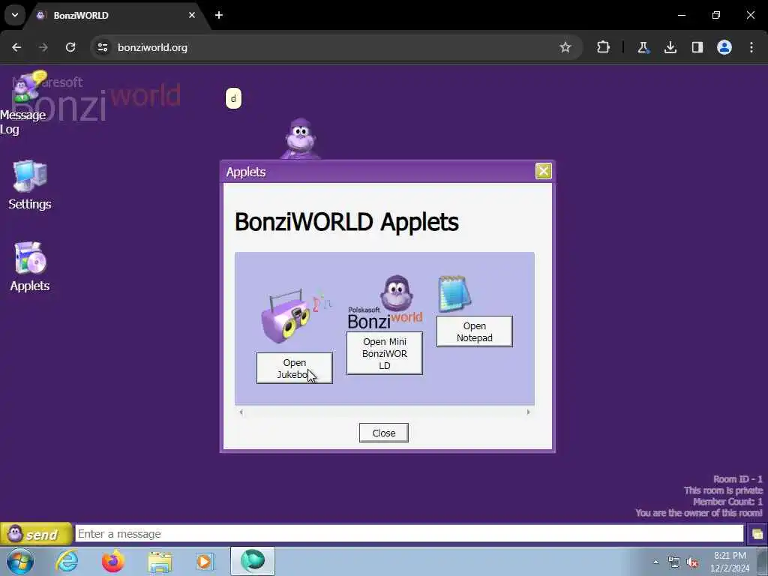Viewport: 768px width, 576px height.
Task: Focus the Enter a message field
Action: coord(409,534)
